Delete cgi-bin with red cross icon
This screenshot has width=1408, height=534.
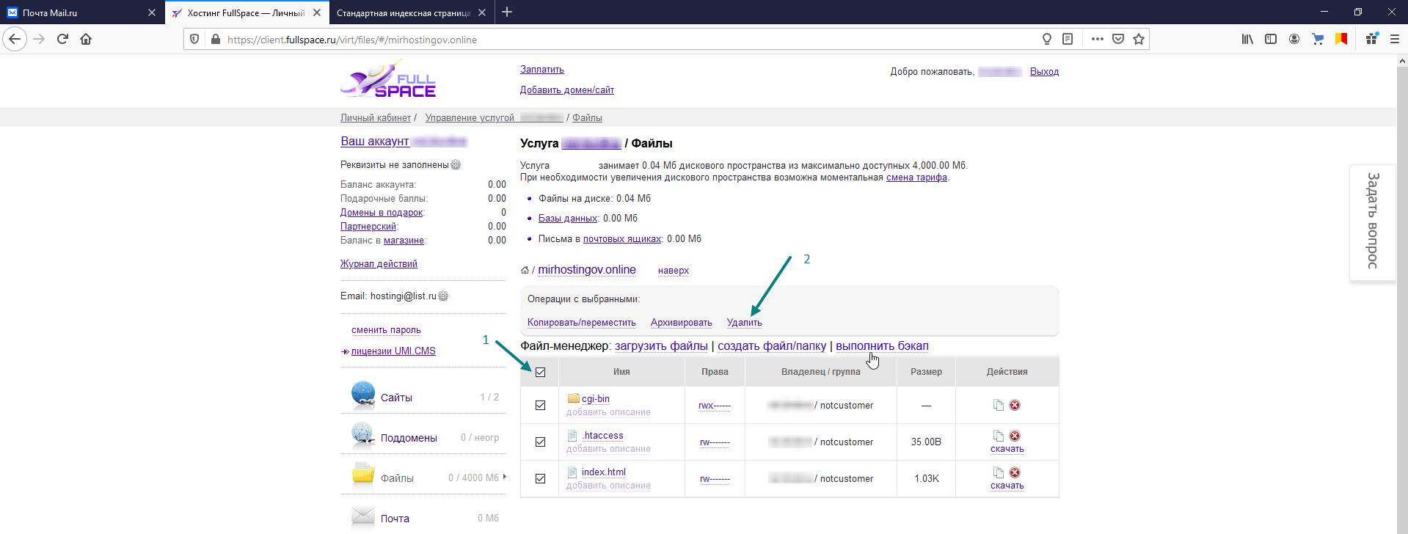point(1015,405)
